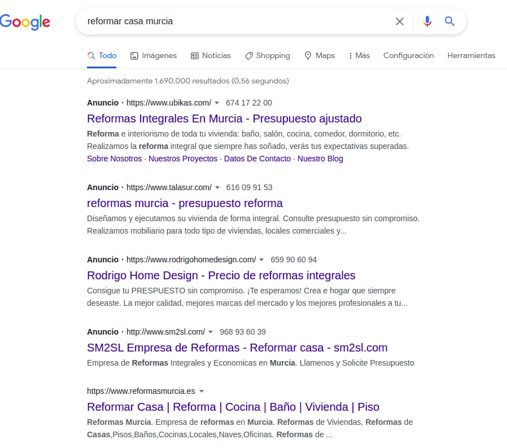The height and width of the screenshot is (448, 507).
Task: Start voice search with microphone icon
Action: (x=427, y=21)
